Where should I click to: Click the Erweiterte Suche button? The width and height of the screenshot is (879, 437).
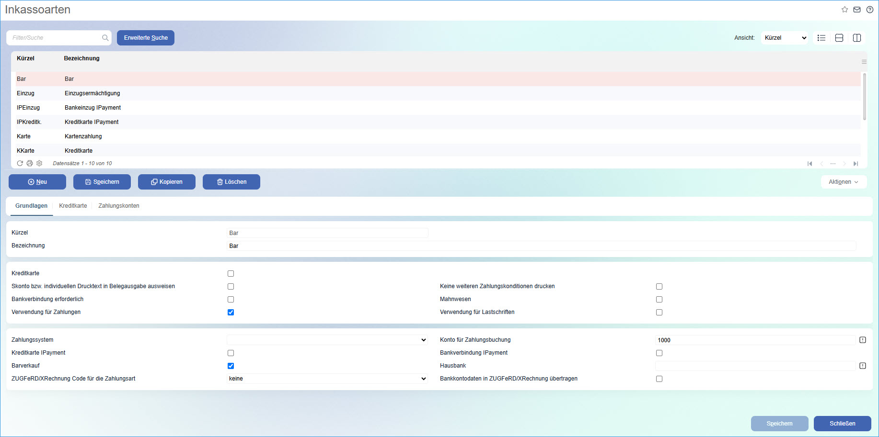(x=146, y=38)
